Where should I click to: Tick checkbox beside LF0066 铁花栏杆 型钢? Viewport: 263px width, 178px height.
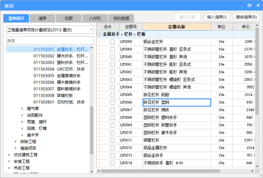point(112,102)
